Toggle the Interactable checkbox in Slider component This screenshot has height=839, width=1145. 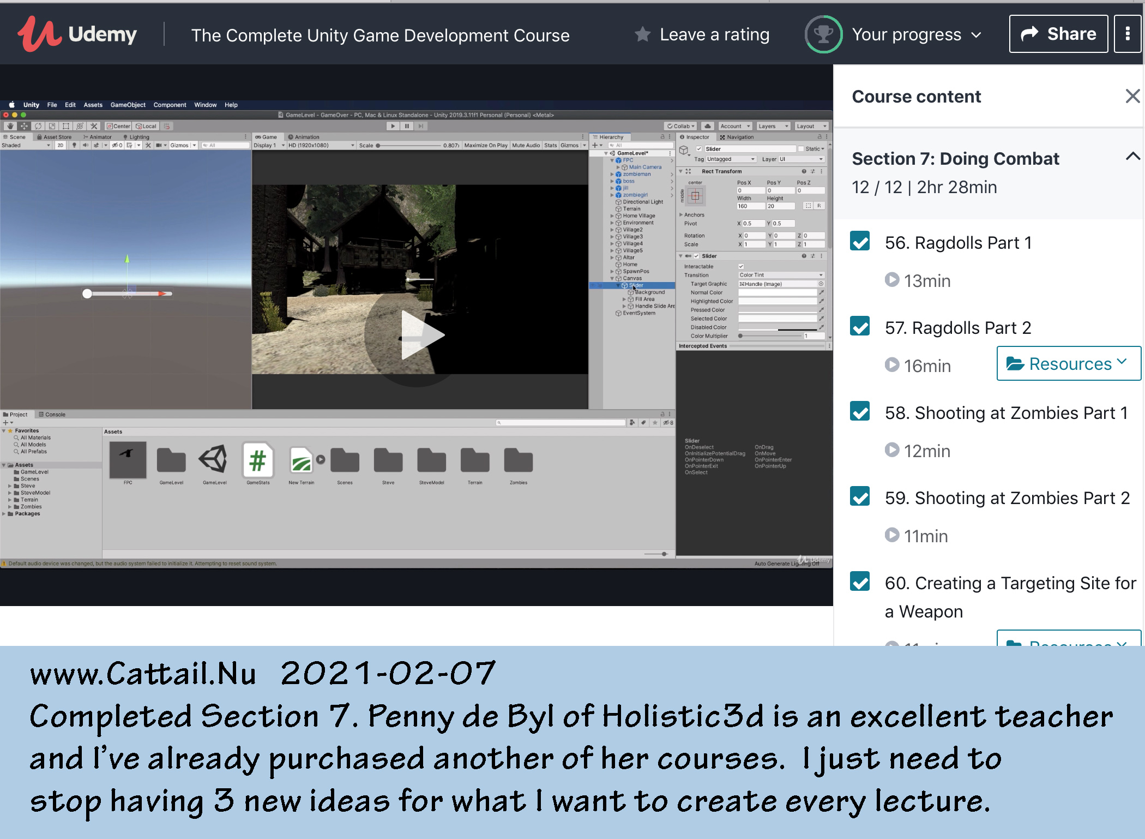[741, 266]
